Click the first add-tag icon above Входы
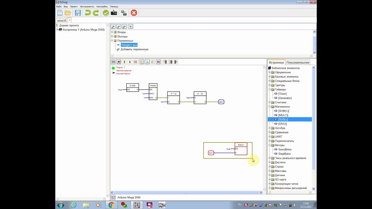 (x=113, y=26)
